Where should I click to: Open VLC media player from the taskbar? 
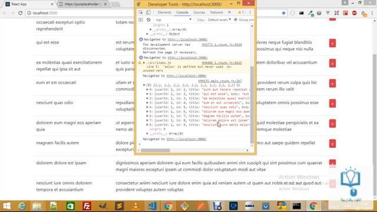click(x=136, y=206)
